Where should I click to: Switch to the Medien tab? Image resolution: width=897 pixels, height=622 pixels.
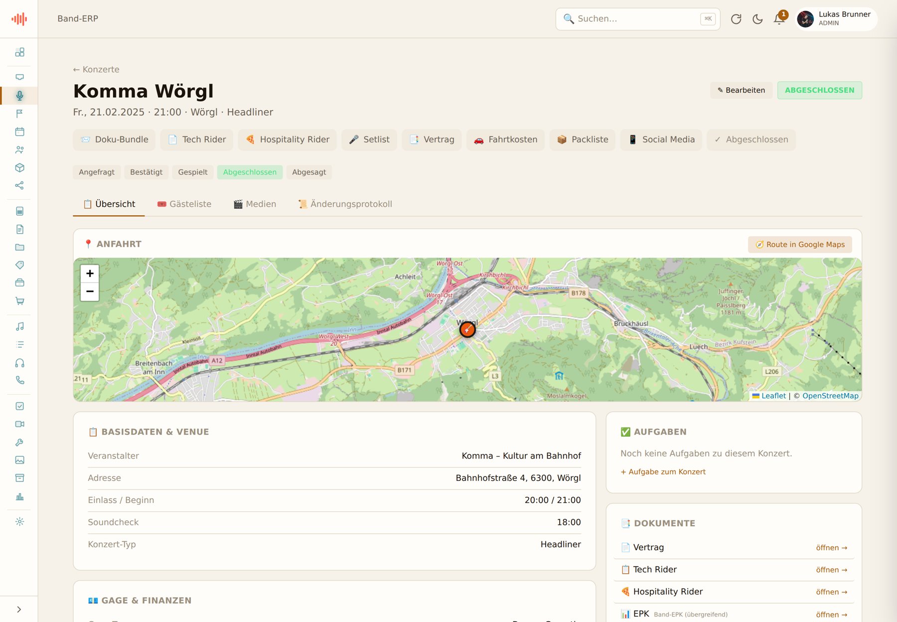(255, 204)
